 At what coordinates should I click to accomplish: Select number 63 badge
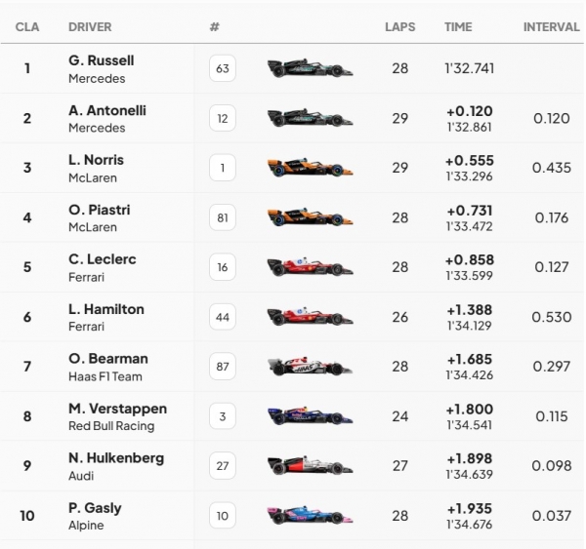223,68
